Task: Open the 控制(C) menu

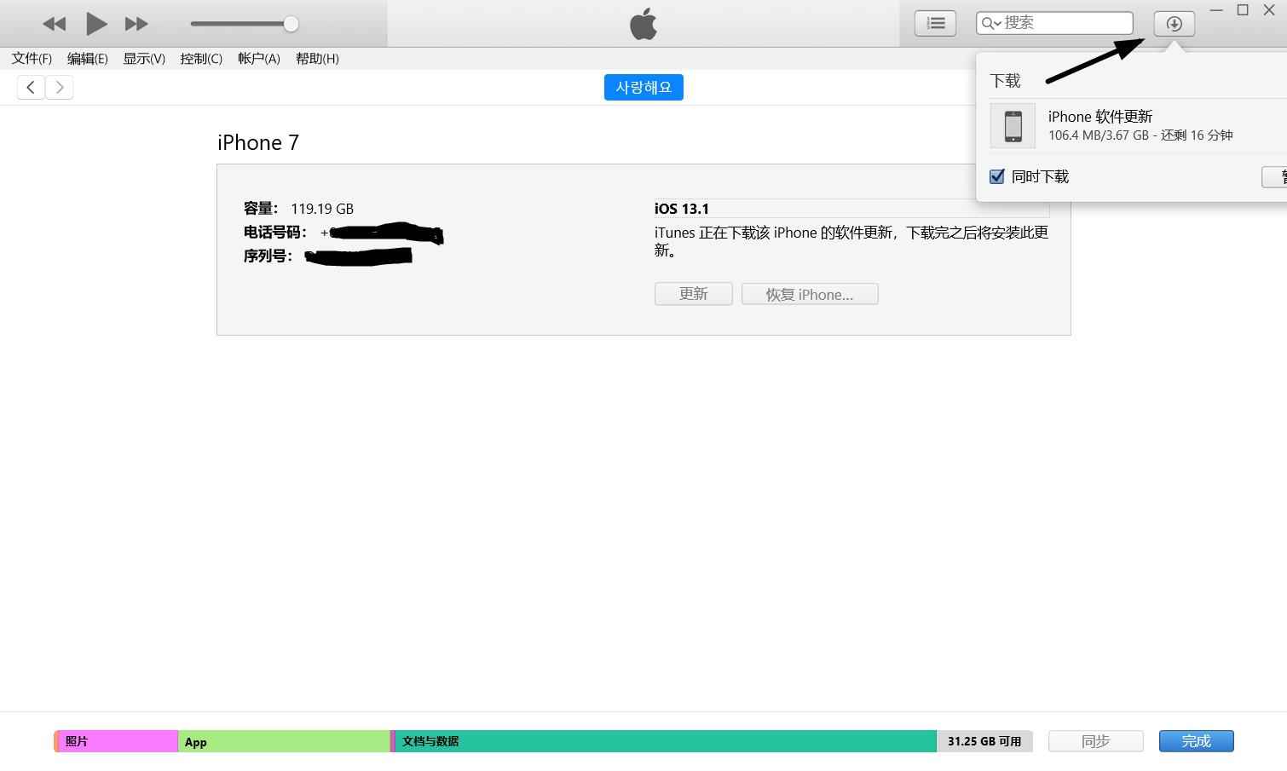Action: (200, 58)
